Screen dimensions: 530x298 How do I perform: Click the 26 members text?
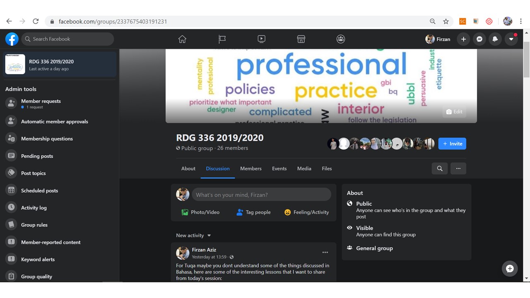click(233, 148)
